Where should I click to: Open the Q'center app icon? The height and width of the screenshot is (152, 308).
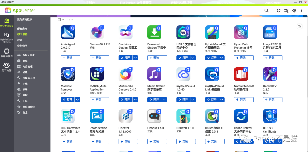[x=125, y=116]
